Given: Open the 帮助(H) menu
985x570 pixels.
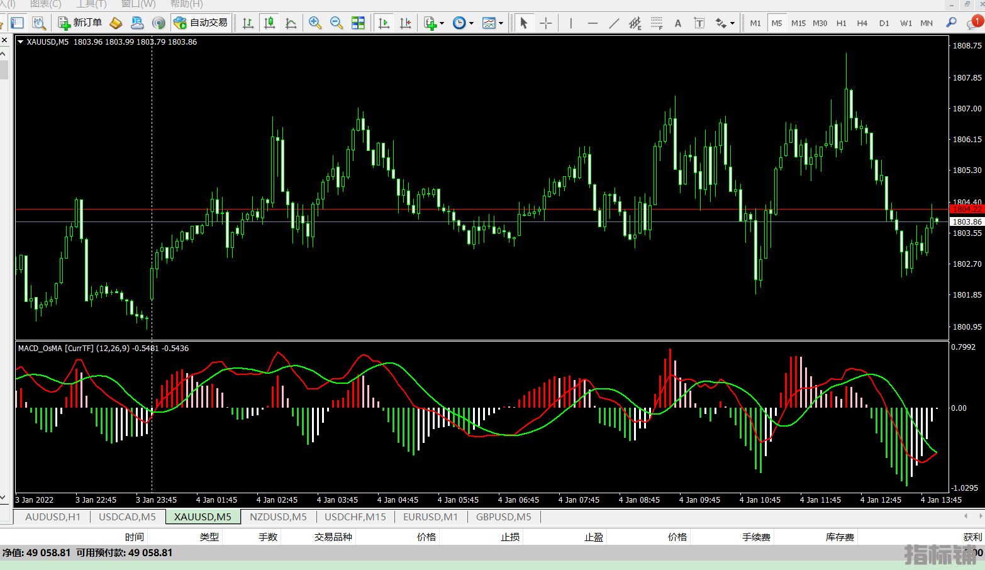Looking at the screenshot, I should tap(186, 4).
